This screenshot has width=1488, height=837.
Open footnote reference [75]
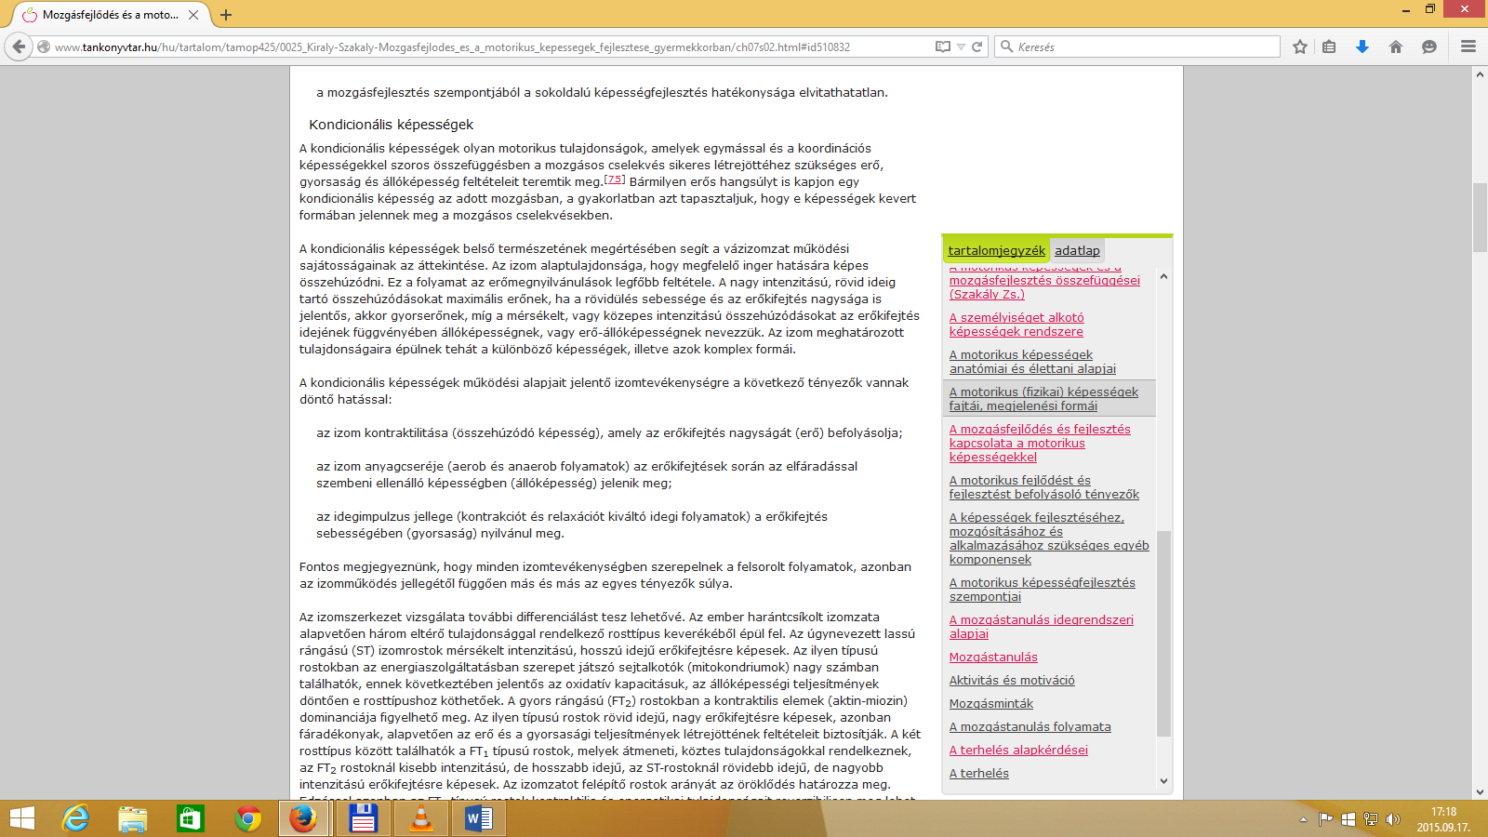(614, 179)
